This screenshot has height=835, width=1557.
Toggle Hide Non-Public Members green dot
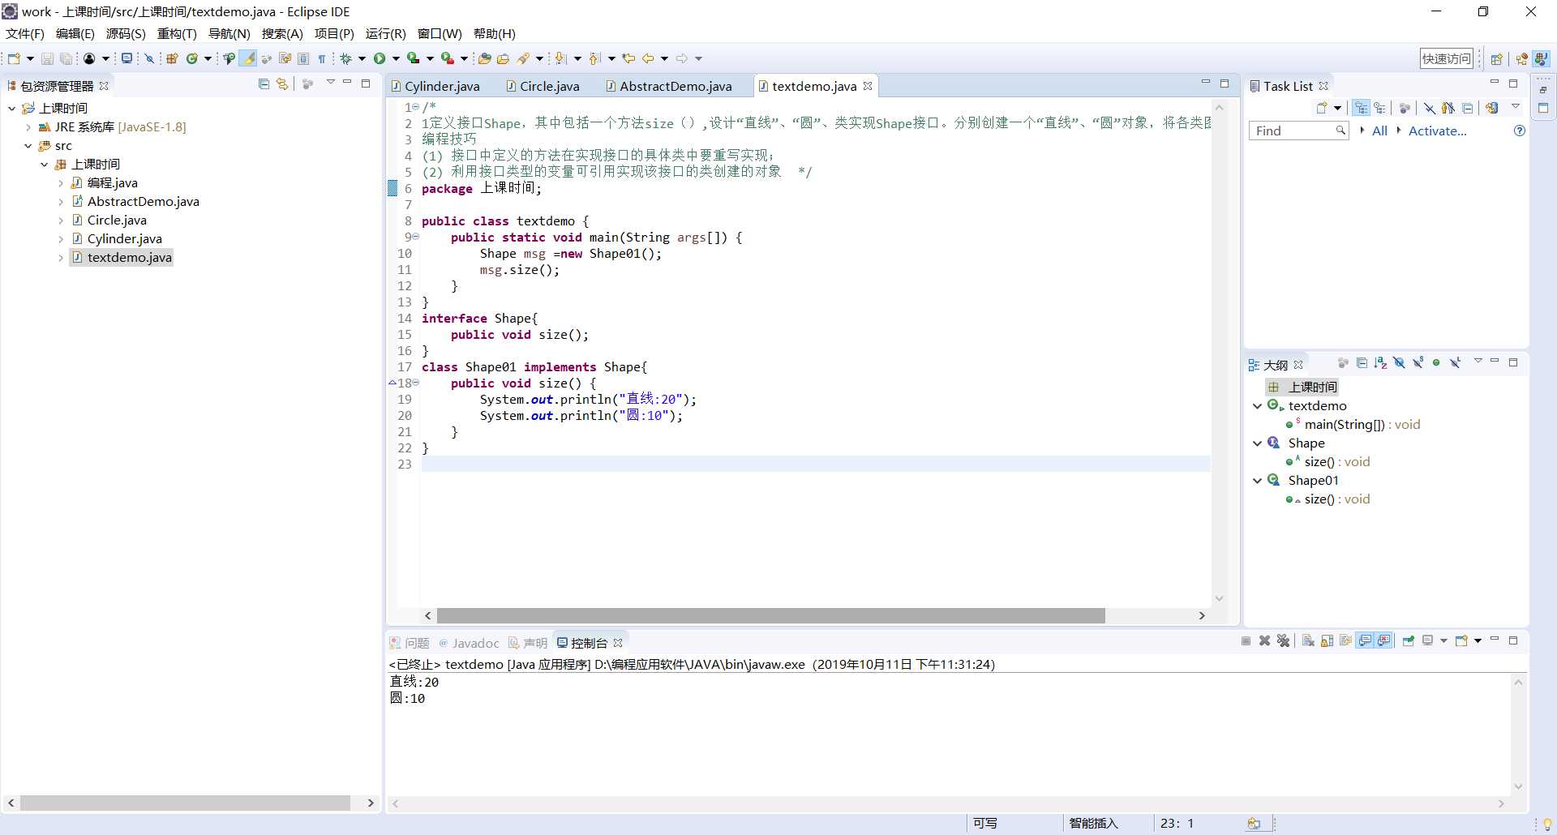(x=1436, y=362)
